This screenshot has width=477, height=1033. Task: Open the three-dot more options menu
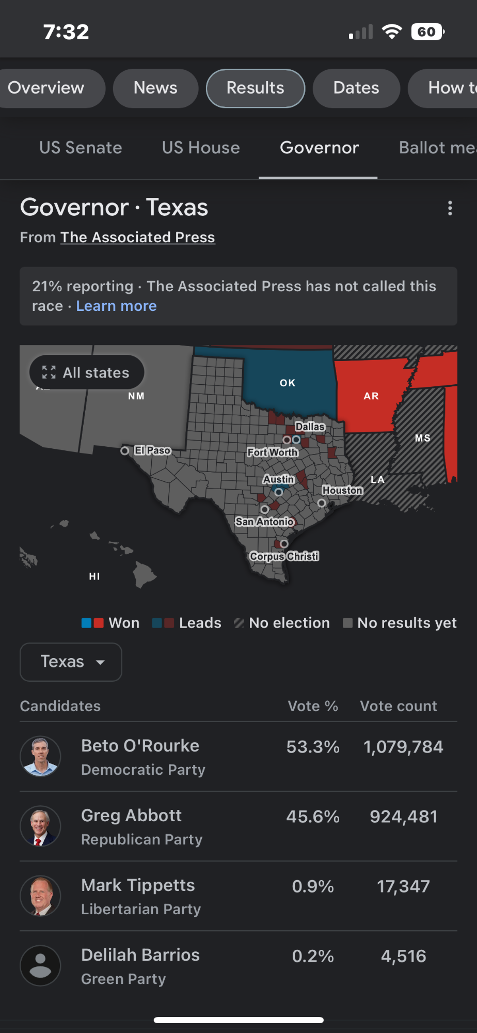pyautogui.click(x=450, y=208)
